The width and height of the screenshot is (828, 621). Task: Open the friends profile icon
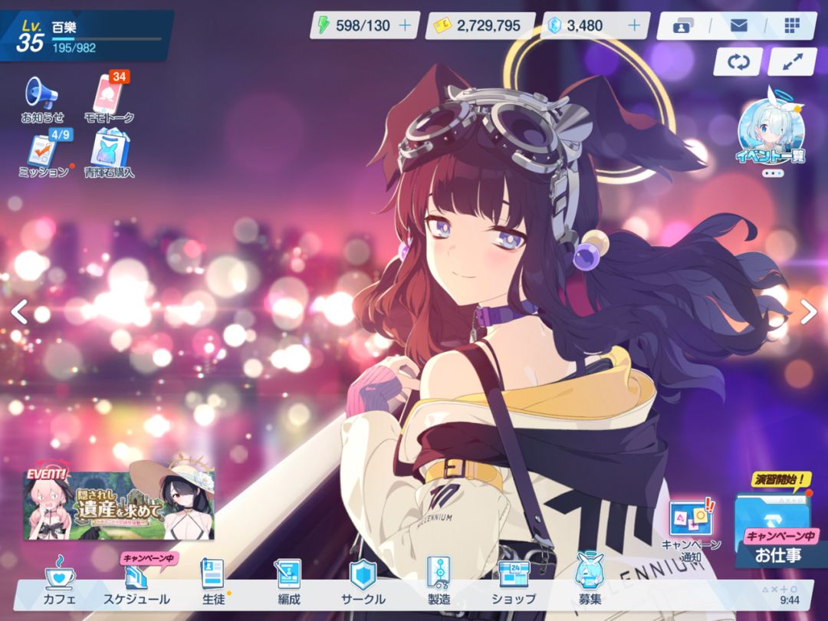tap(684, 25)
